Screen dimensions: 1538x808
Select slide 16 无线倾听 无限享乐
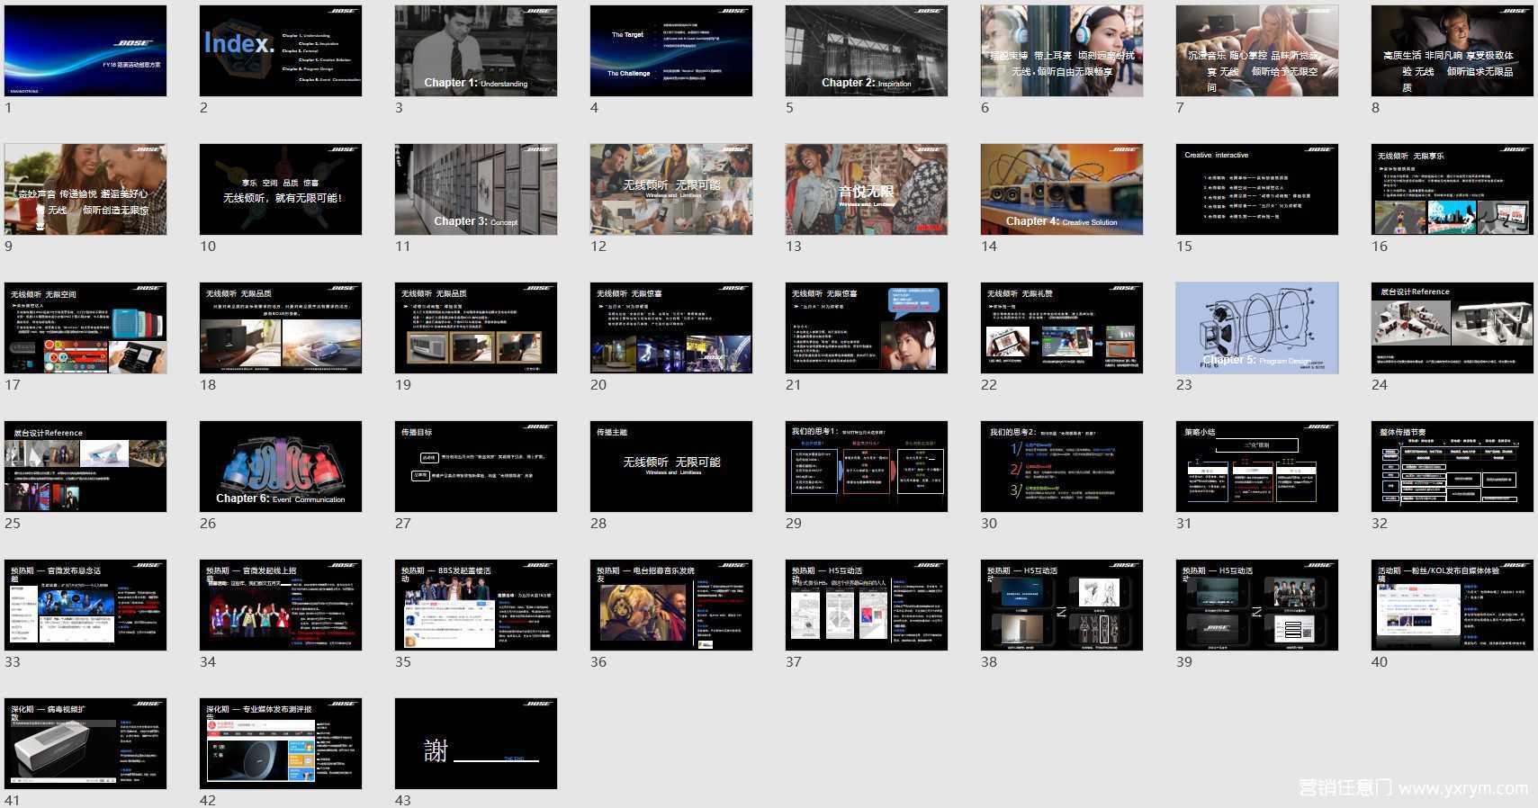[1453, 189]
